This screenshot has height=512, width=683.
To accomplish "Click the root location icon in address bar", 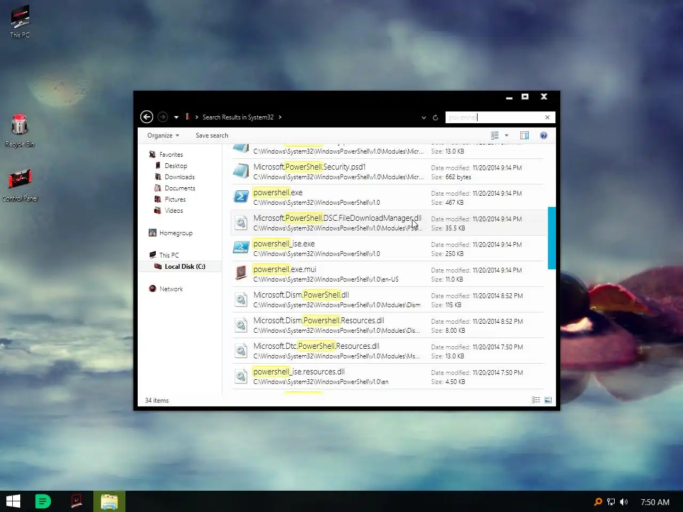I will (x=187, y=117).
